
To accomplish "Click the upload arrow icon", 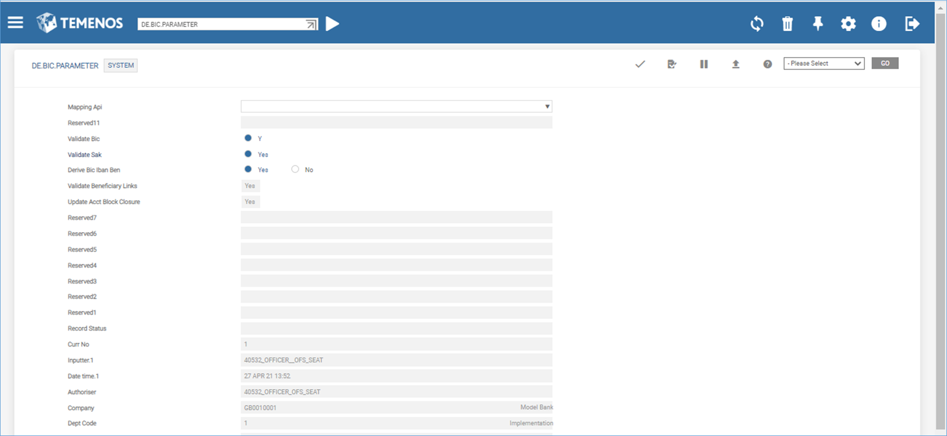I will tap(736, 64).
